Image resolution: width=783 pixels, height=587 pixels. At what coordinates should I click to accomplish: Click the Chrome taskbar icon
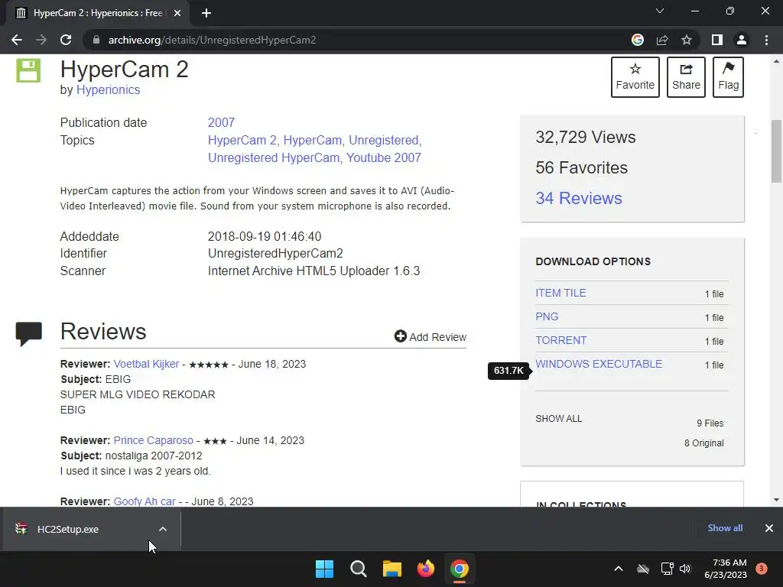(460, 569)
